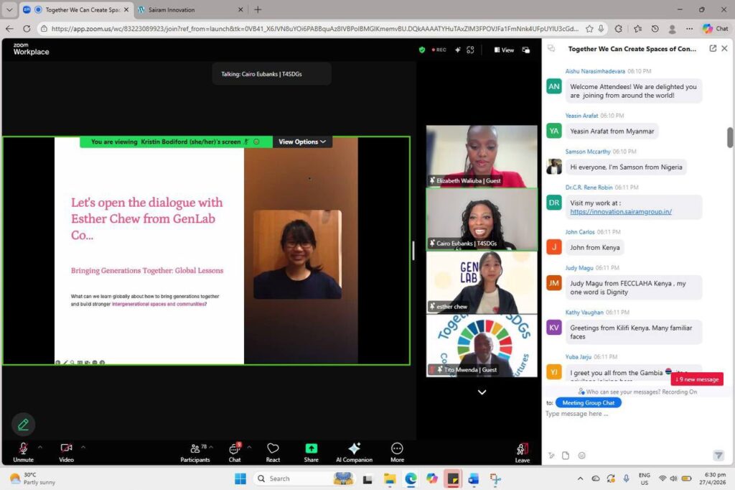Click the chat panel scrollbar thumb
Viewport: 735px width, 490px height.
tap(730, 137)
